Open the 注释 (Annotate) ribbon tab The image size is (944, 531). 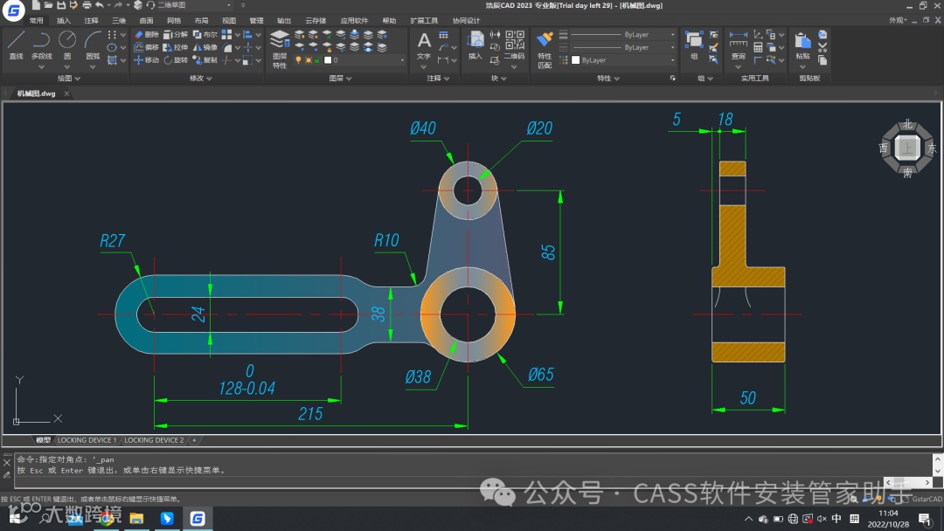click(91, 20)
